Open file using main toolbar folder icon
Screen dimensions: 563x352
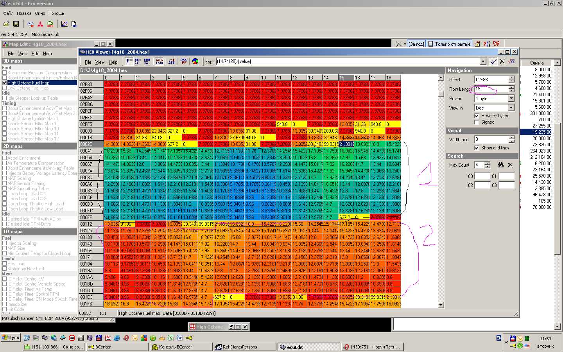tap(7, 24)
